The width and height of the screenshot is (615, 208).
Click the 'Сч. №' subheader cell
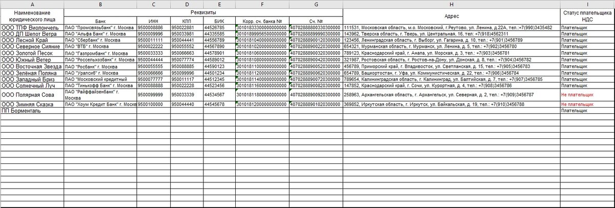coord(316,20)
